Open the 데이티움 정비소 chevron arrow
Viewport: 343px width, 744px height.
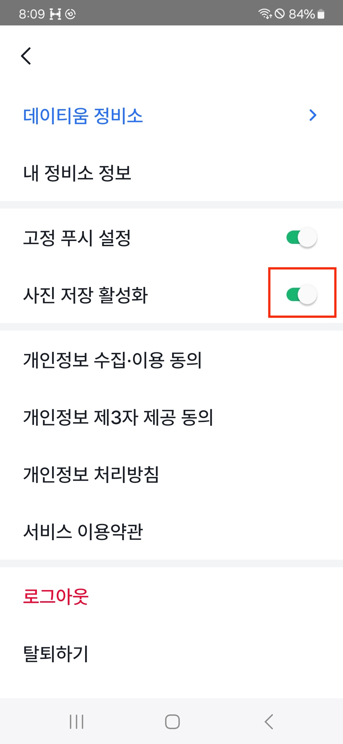tap(313, 115)
